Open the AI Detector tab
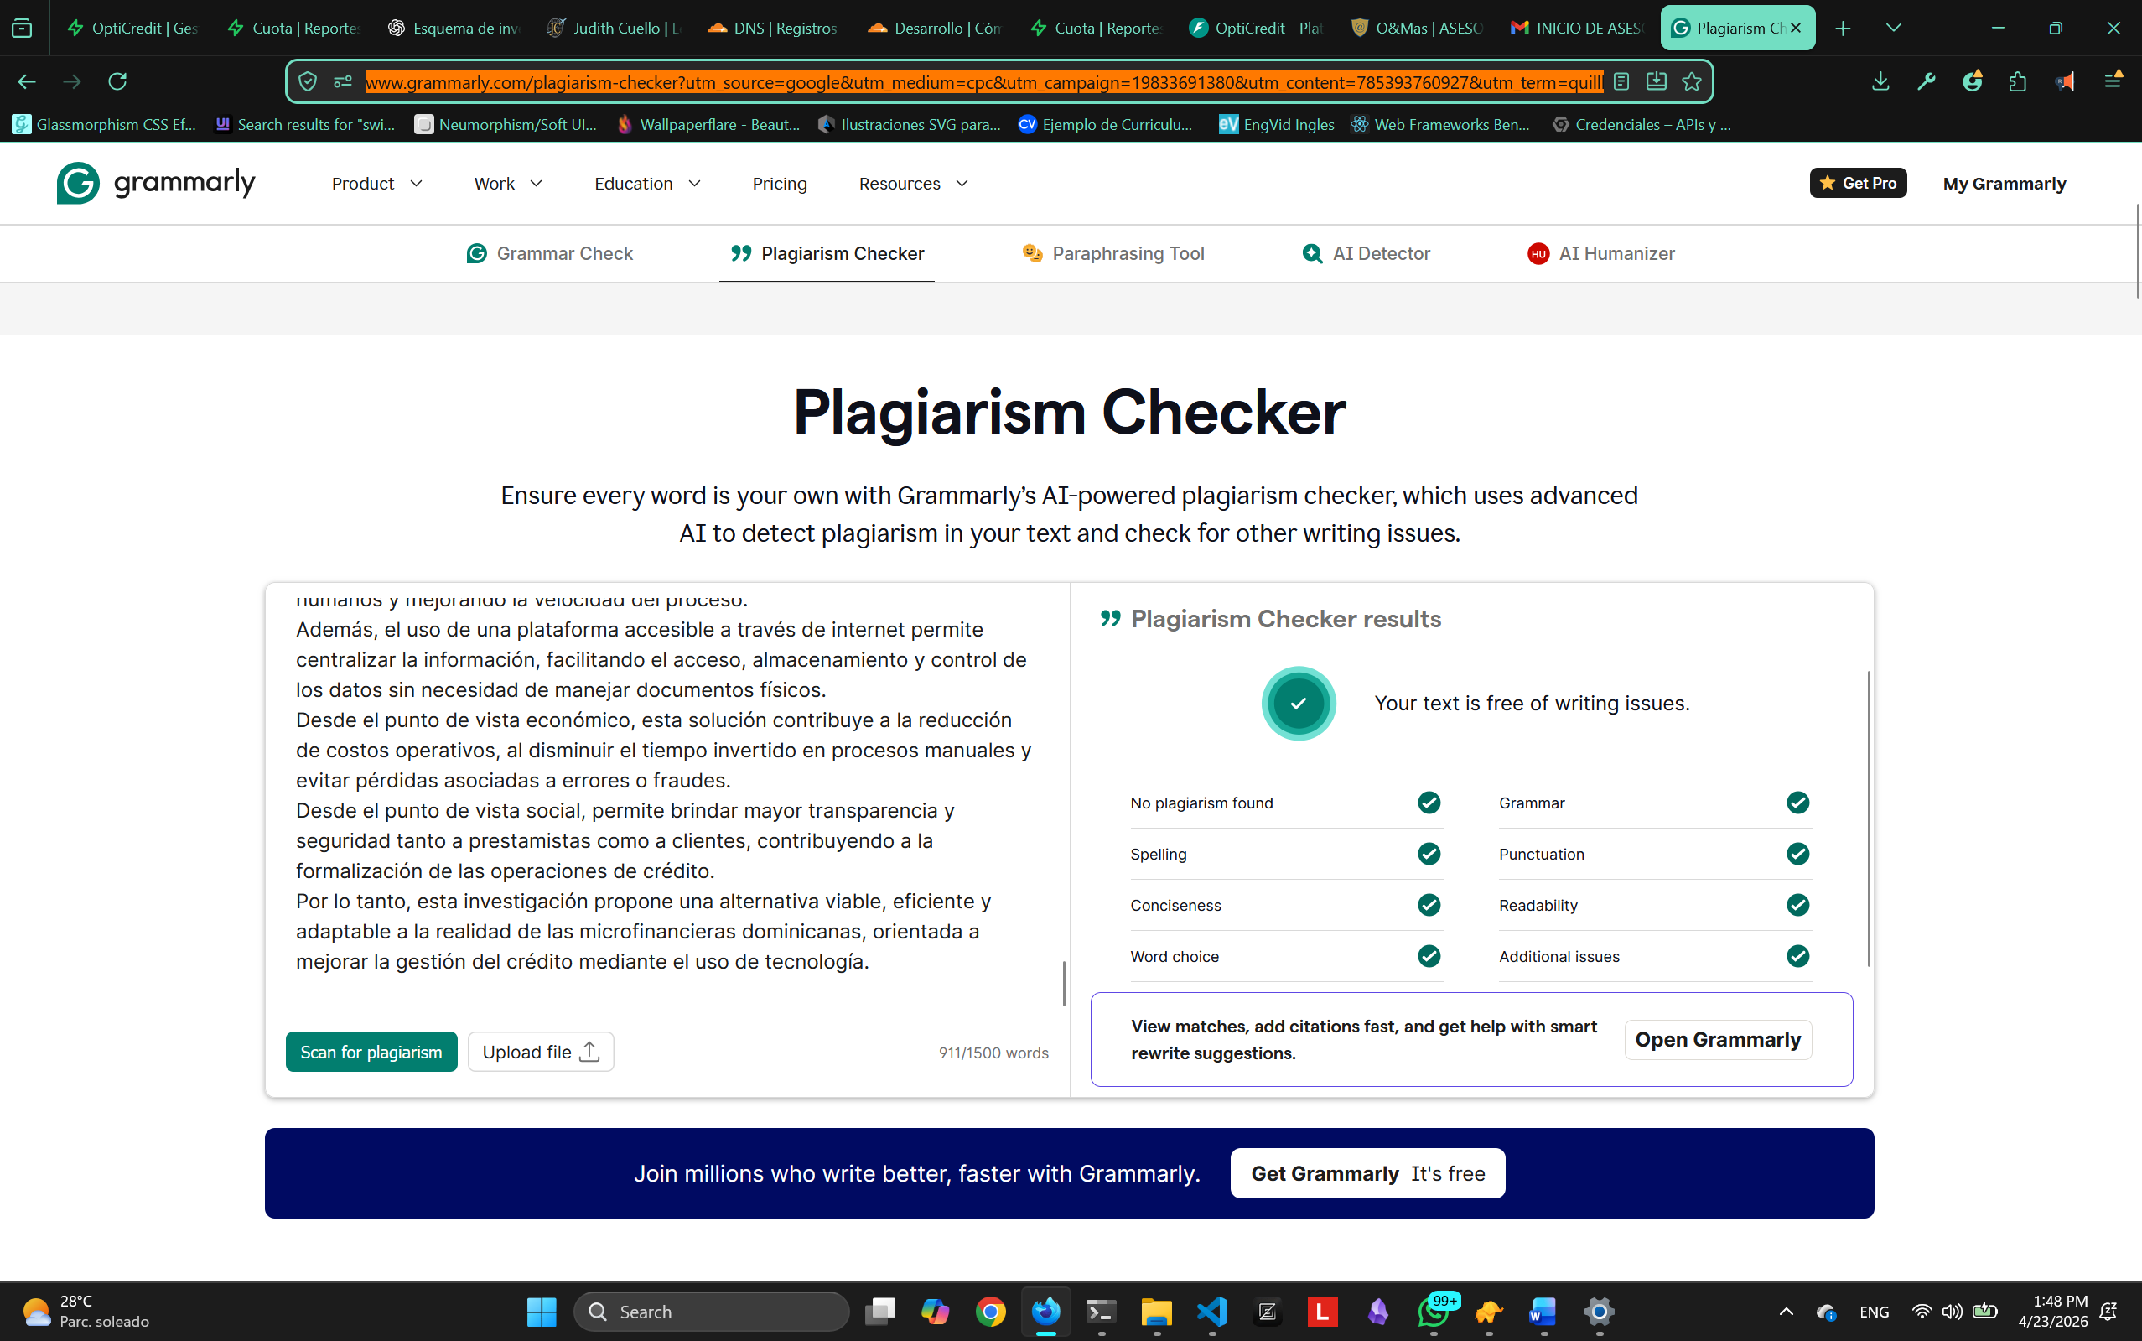The image size is (2142, 1341). pos(1366,253)
